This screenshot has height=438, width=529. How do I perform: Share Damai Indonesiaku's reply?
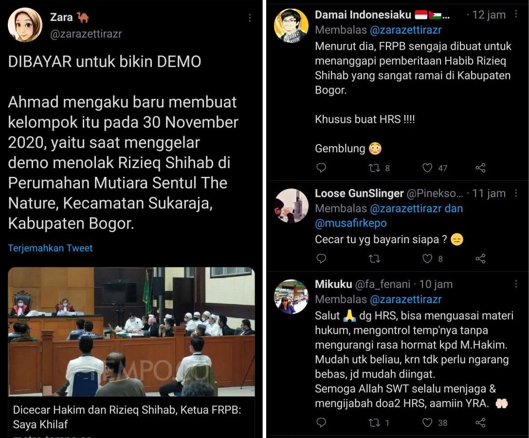pos(480,168)
